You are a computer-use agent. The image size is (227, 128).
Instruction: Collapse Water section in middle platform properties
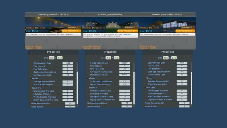click(146, 78)
